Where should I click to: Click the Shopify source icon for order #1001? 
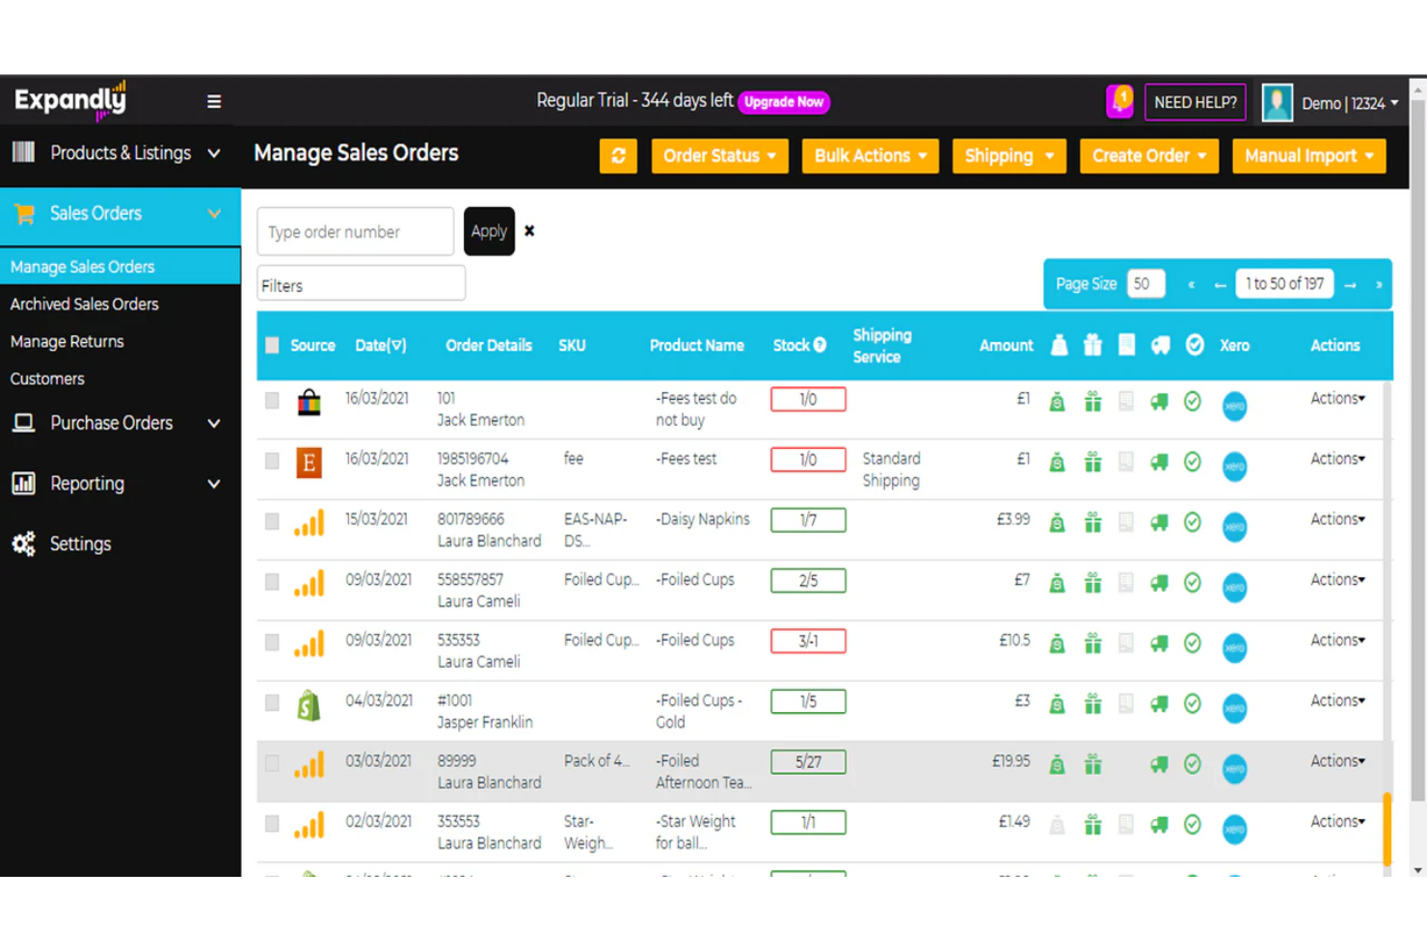pyautogui.click(x=309, y=706)
